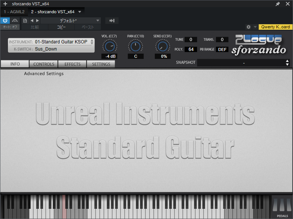Click the PB RANGE DEF field

(222, 49)
